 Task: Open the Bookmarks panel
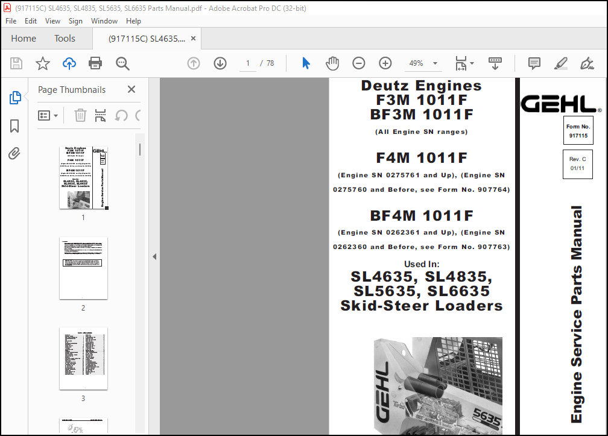[14, 126]
